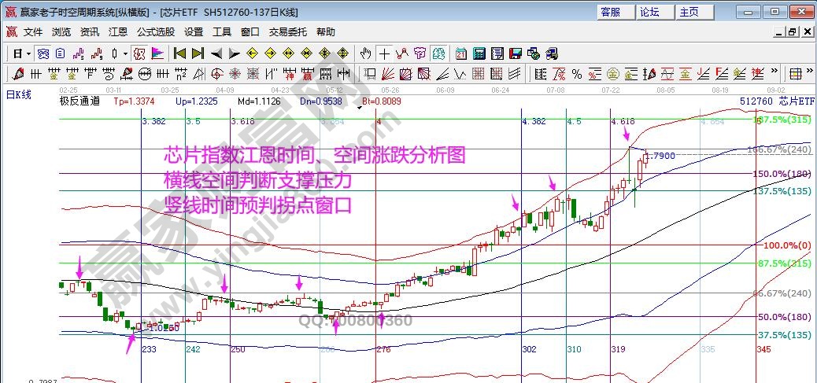Open the 日 period dropdown arrow
817x383 pixels.
pos(28,53)
